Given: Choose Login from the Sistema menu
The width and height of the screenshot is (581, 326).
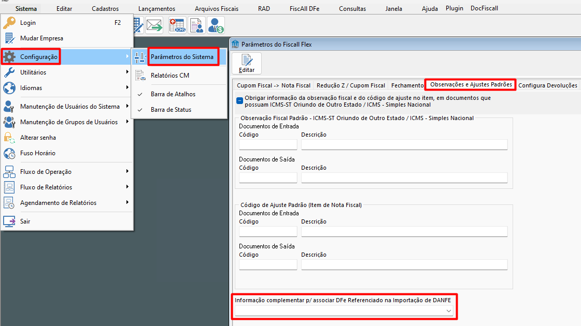Looking at the screenshot, I should [x=67, y=23].
